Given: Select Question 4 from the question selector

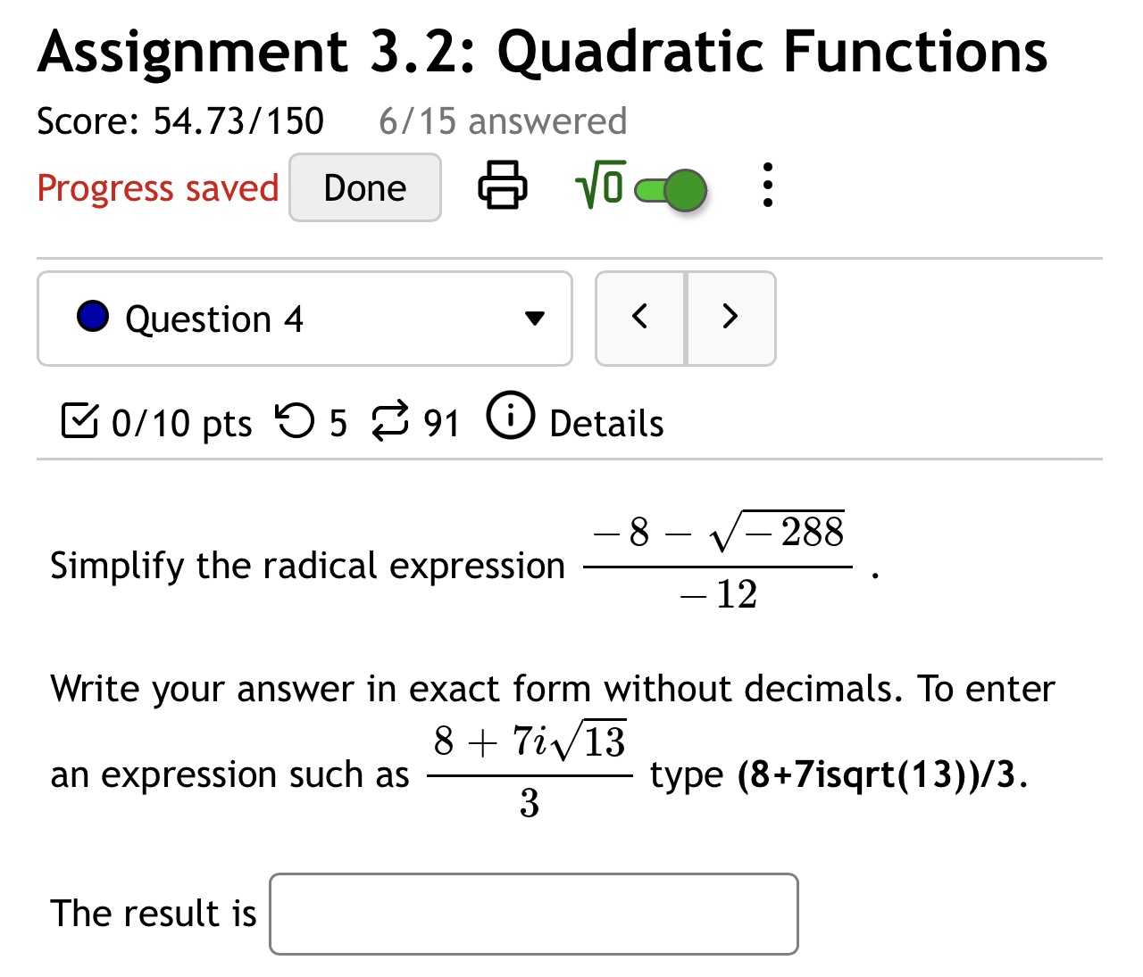Looking at the screenshot, I should 304,319.
